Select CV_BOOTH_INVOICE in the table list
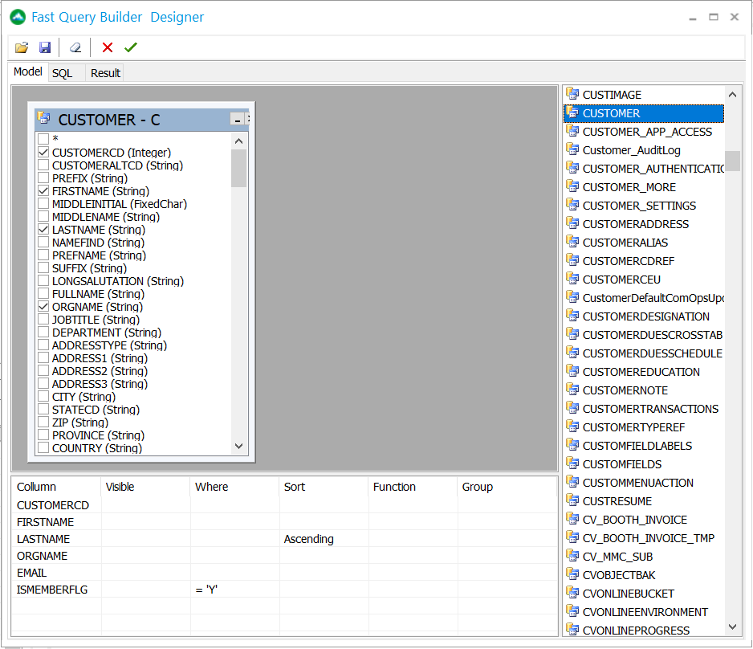Screen dimensions: 753x649 644,520
